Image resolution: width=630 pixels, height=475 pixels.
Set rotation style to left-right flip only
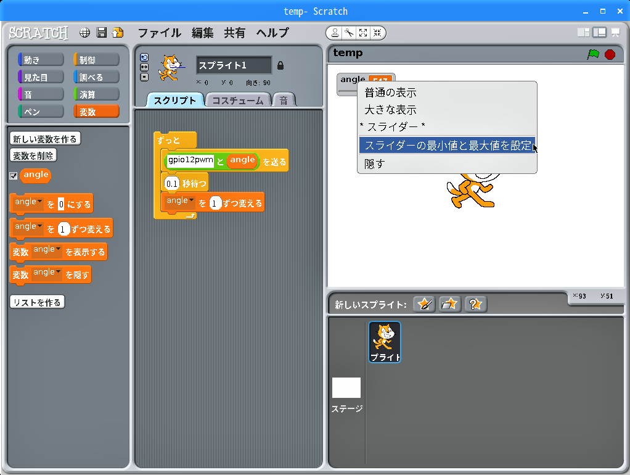pos(144,67)
